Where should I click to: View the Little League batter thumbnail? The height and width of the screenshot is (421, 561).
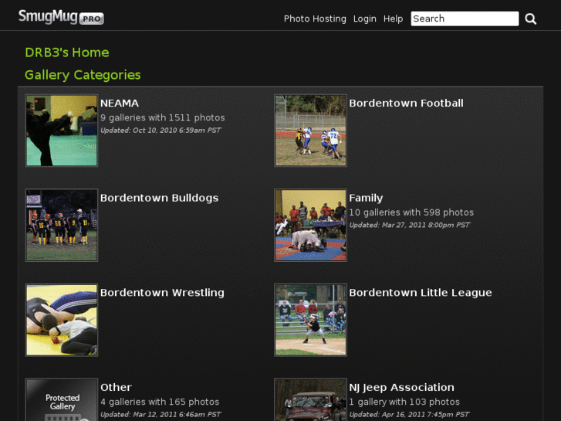(x=310, y=320)
